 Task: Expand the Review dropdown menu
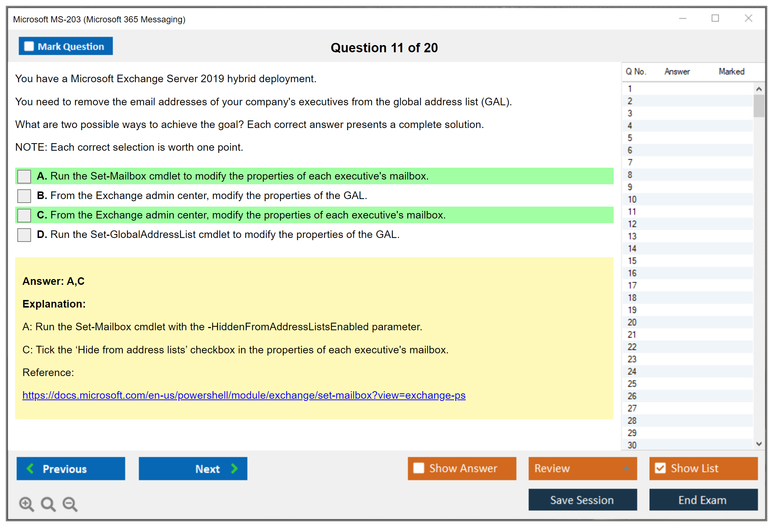tap(626, 468)
